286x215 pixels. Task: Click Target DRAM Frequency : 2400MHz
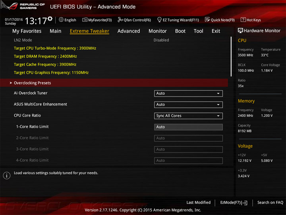point(45,56)
